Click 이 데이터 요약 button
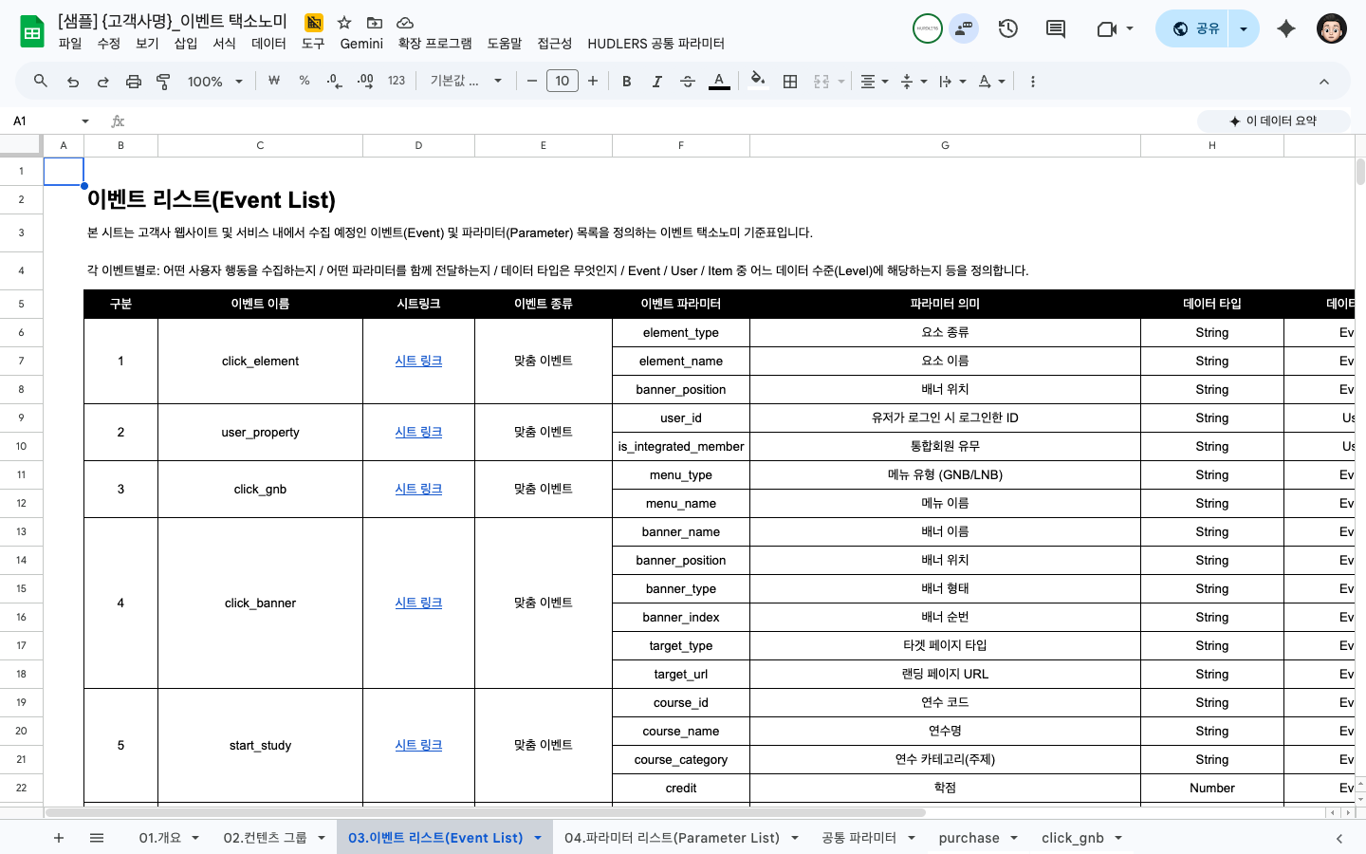Viewport: 1366px width, 854px height. point(1273,121)
